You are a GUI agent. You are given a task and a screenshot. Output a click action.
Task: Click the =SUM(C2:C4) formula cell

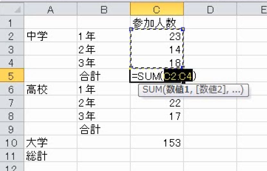coord(157,75)
